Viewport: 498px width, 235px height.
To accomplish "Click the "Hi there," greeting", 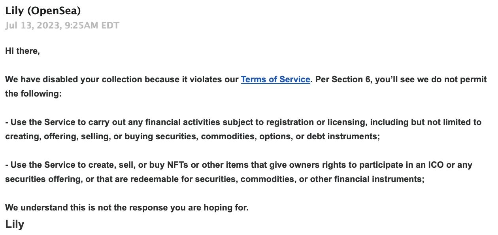I will (23, 51).
